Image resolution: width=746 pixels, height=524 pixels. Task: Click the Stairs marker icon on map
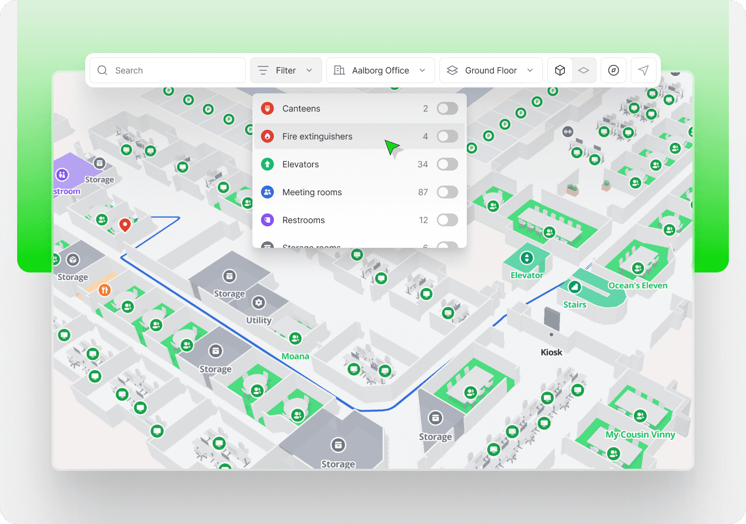(x=575, y=287)
